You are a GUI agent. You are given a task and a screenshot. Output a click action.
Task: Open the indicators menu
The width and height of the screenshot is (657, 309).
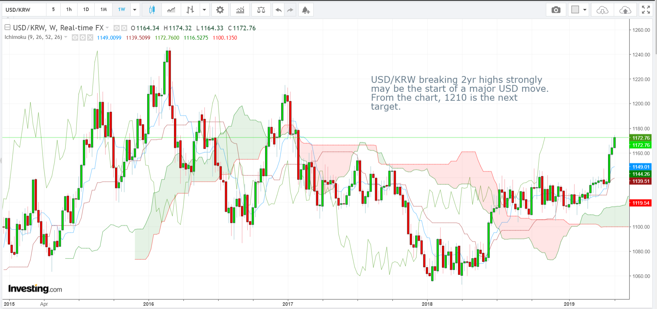pos(240,10)
